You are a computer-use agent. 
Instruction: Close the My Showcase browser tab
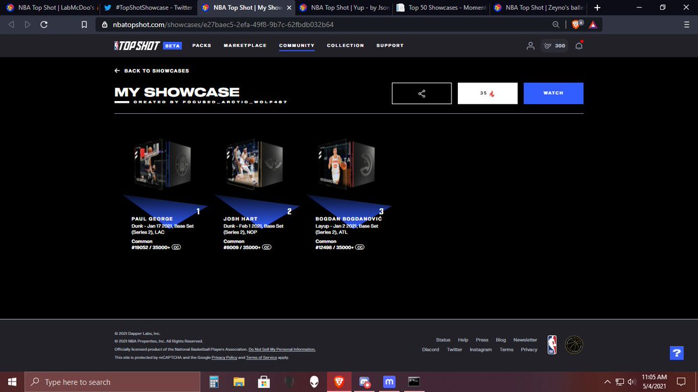289,8
